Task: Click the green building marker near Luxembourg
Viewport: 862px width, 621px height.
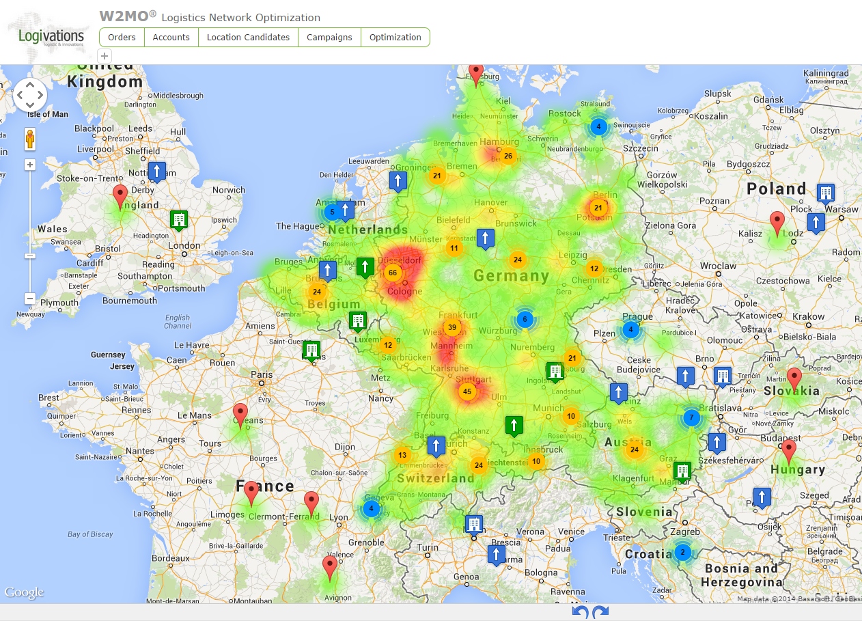Action: (357, 321)
